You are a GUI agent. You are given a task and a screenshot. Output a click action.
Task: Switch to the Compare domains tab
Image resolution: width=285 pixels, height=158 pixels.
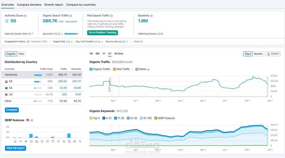[x=29, y=5]
